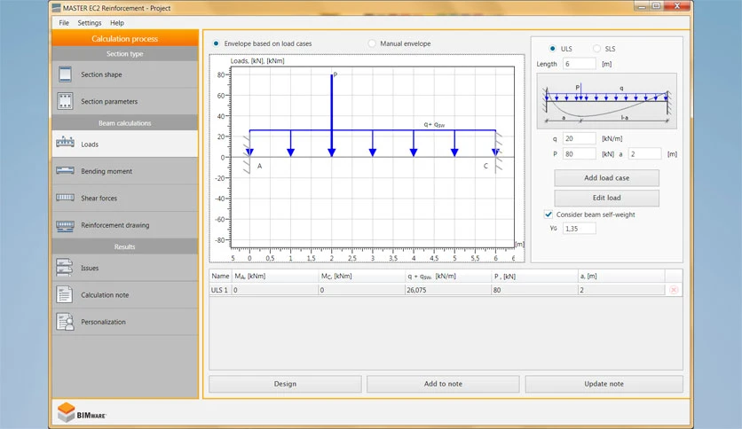Go to the Bending moment step

click(125, 171)
